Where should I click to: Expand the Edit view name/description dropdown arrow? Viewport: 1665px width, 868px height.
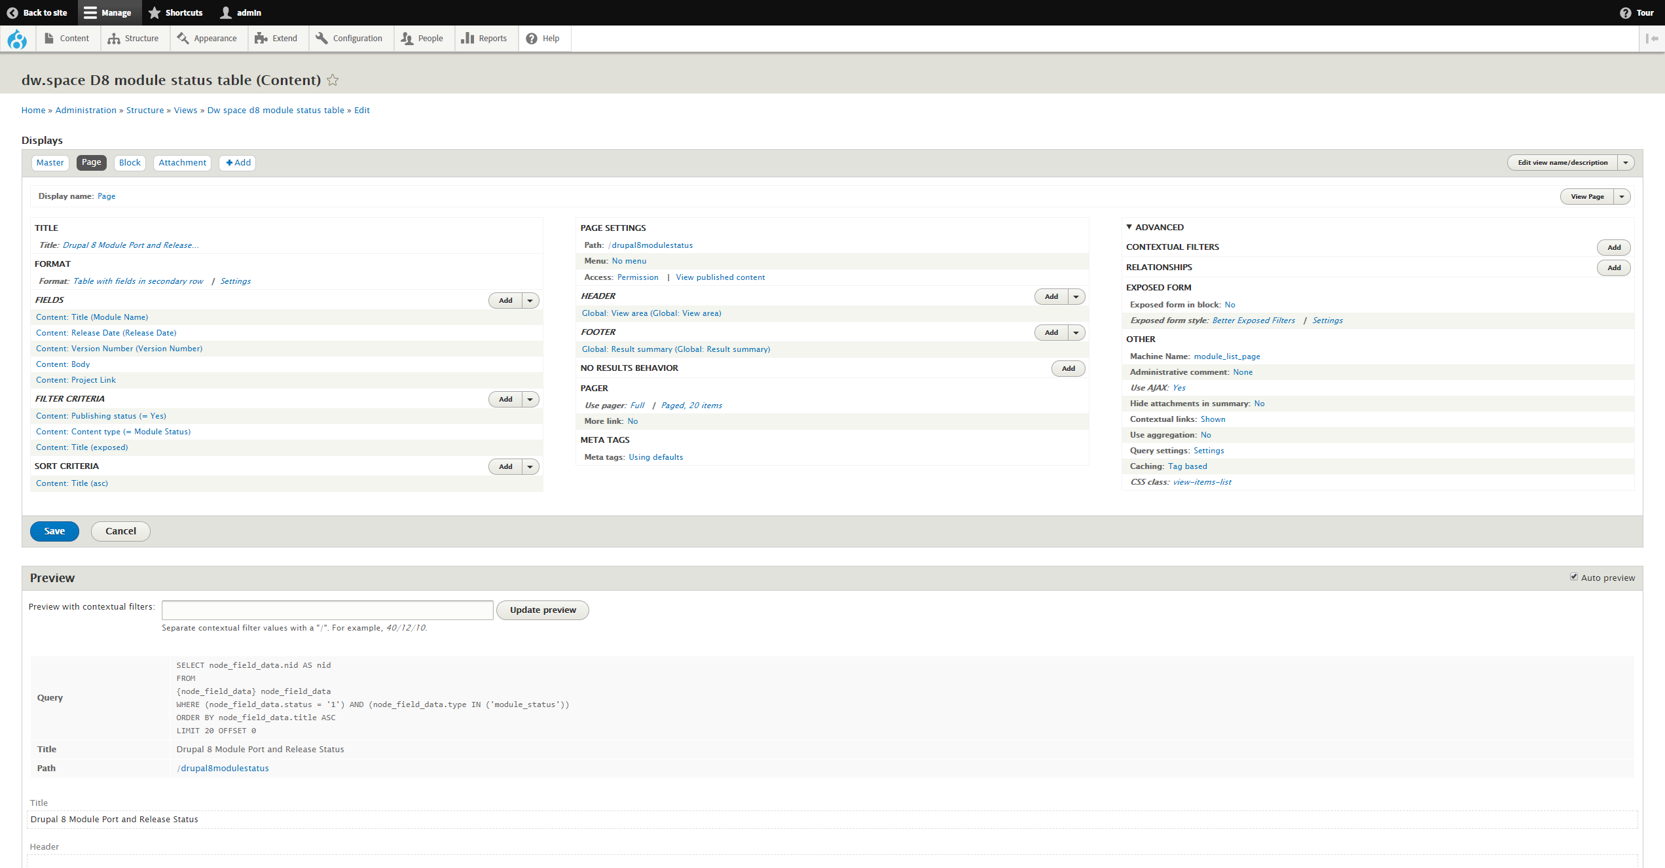pyautogui.click(x=1626, y=162)
